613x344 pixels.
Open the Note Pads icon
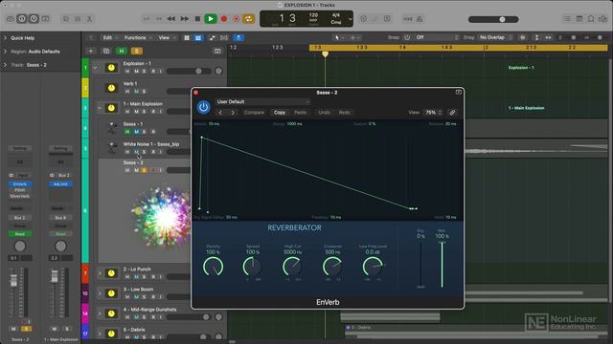(579, 19)
